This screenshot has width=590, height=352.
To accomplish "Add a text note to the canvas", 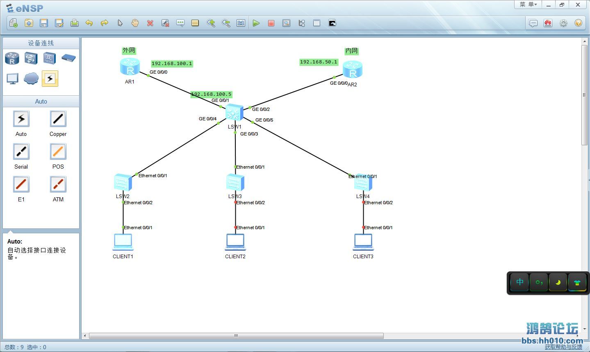I will tap(180, 23).
